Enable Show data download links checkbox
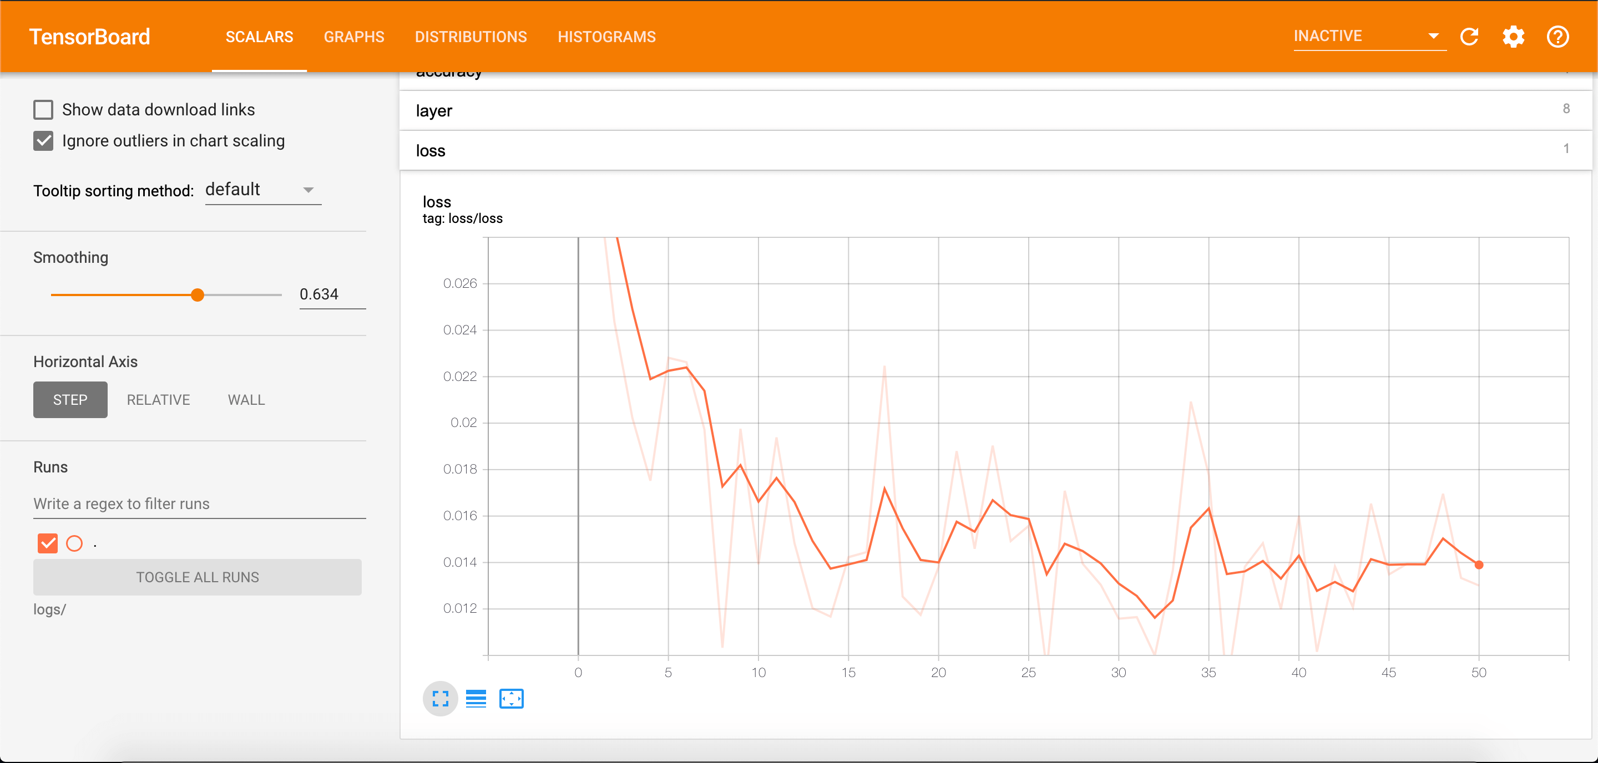 pos(43,110)
